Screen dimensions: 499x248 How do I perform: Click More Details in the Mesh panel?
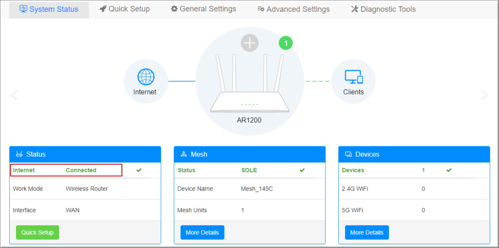(x=202, y=232)
